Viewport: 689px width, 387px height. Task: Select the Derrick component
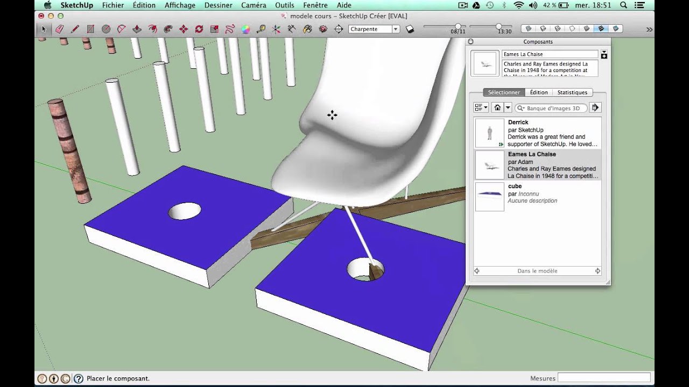537,133
